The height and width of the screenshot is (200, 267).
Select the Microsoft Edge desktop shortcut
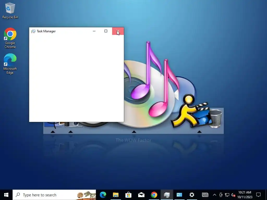coord(10,64)
